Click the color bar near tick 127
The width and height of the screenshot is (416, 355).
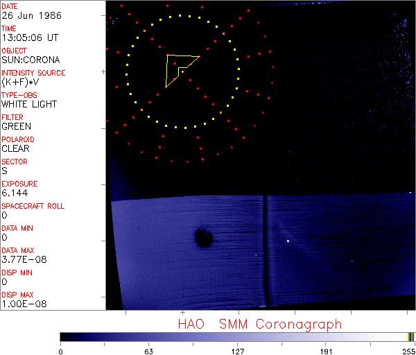(x=237, y=336)
